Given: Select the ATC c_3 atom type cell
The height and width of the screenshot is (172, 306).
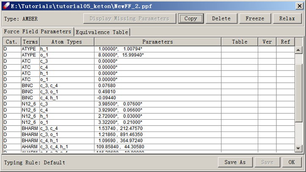Looking at the screenshot, I should pos(67,61).
